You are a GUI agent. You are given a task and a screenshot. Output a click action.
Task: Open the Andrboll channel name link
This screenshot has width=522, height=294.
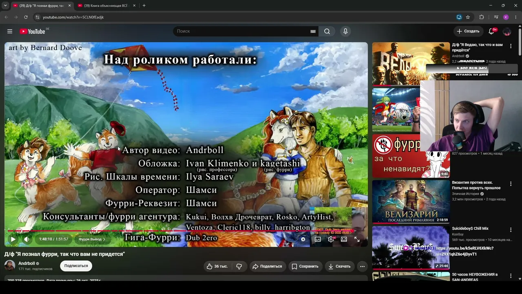(27, 263)
